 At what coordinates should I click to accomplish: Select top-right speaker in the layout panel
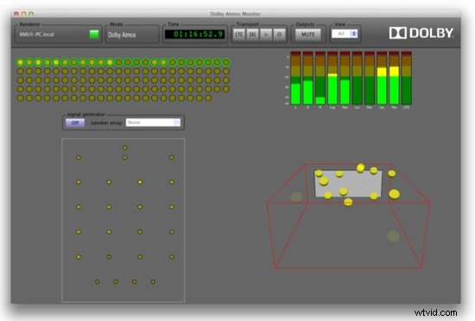point(172,157)
